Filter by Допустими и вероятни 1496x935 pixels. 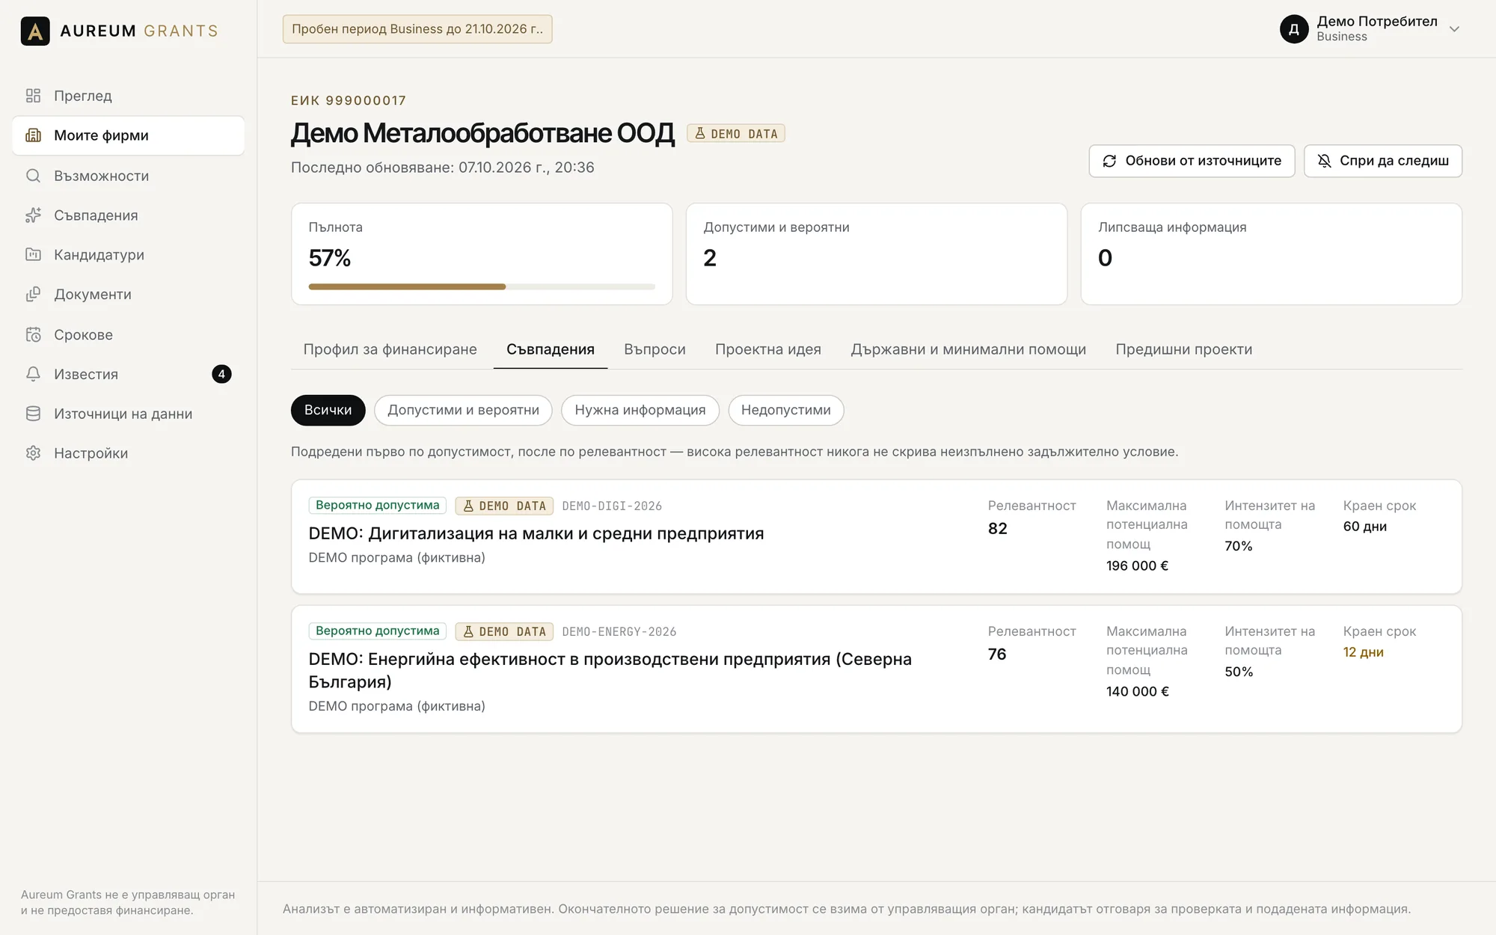click(x=463, y=410)
